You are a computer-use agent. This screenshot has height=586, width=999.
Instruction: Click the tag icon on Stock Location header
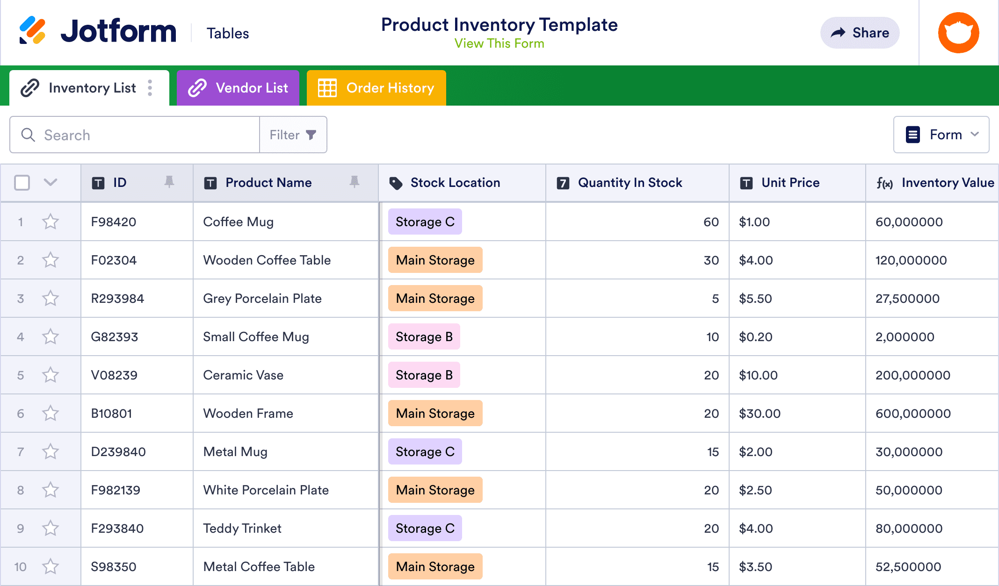coord(395,183)
